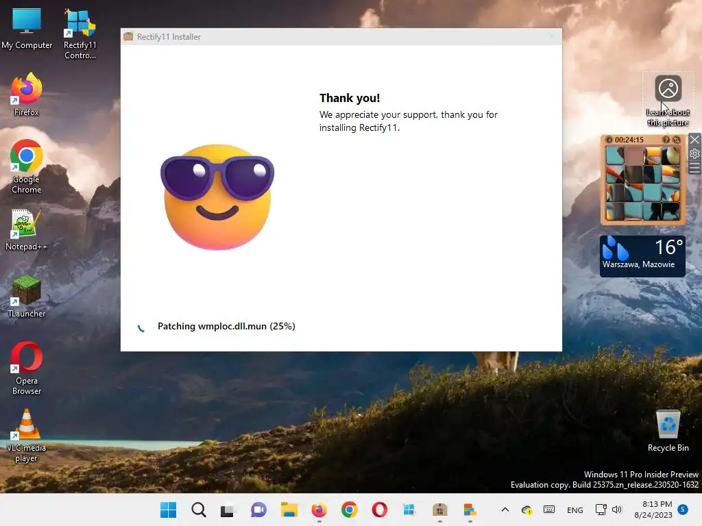702x526 pixels.
Task: Open the puzzle gadget settings gear
Action: 694,153
